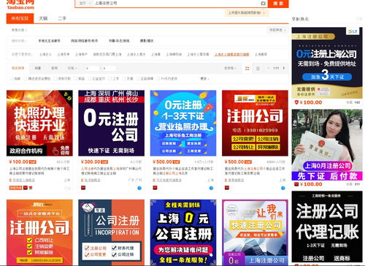The width and height of the screenshot is (365, 266).
Task: Click blue chat icon on ¥300.00 listing
Action: (x=139, y=188)
